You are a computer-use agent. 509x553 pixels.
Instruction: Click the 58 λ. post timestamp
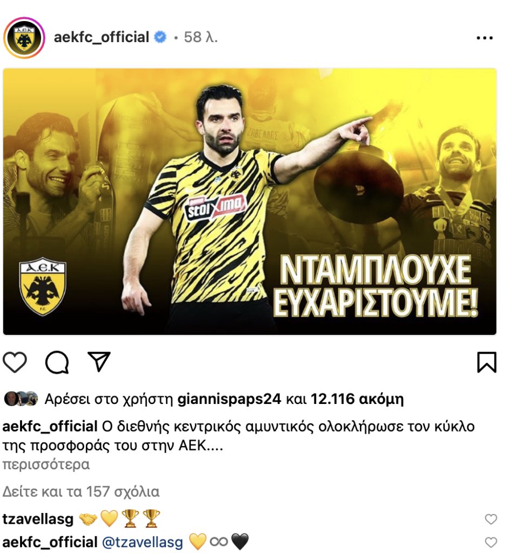click(200, 37)
